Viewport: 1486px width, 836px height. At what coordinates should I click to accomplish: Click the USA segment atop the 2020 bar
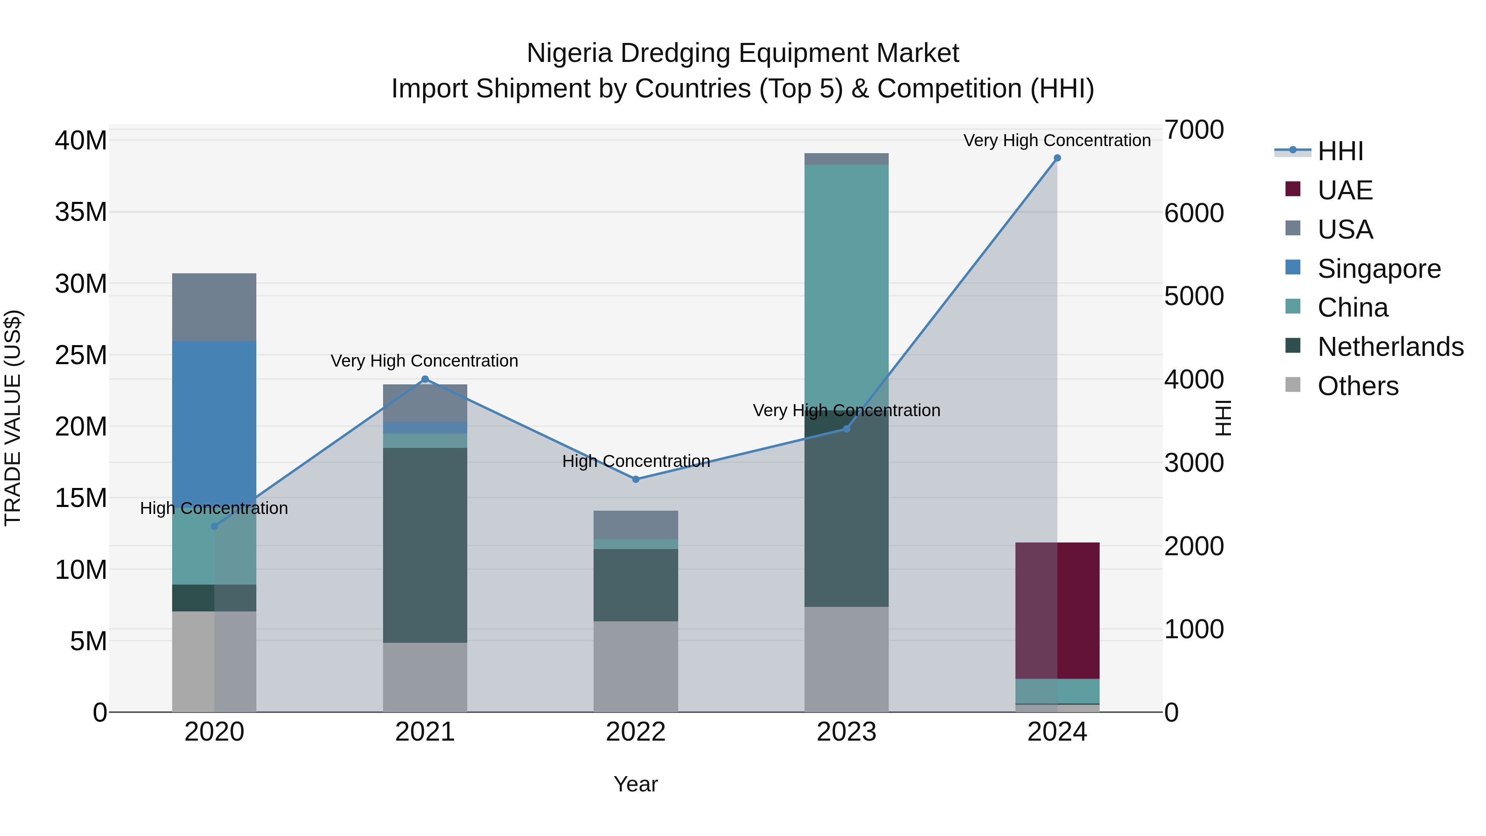coord(214,308)
